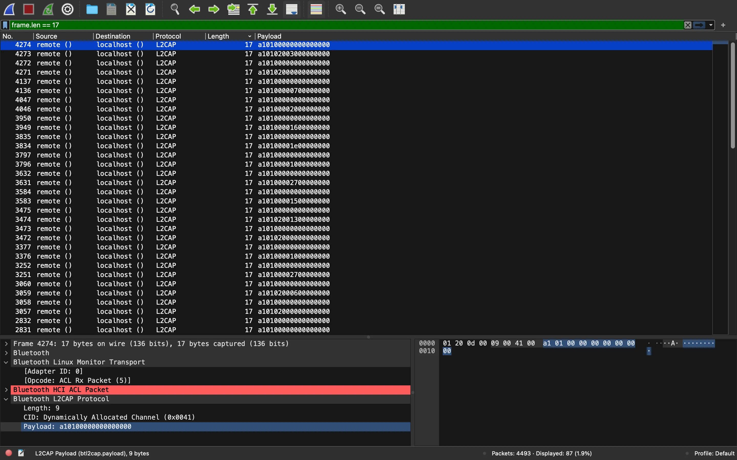Image resolution: width=737 pixels, height=460 pixels.
Task: Jump to the first packet
Action: pos(253,9)
